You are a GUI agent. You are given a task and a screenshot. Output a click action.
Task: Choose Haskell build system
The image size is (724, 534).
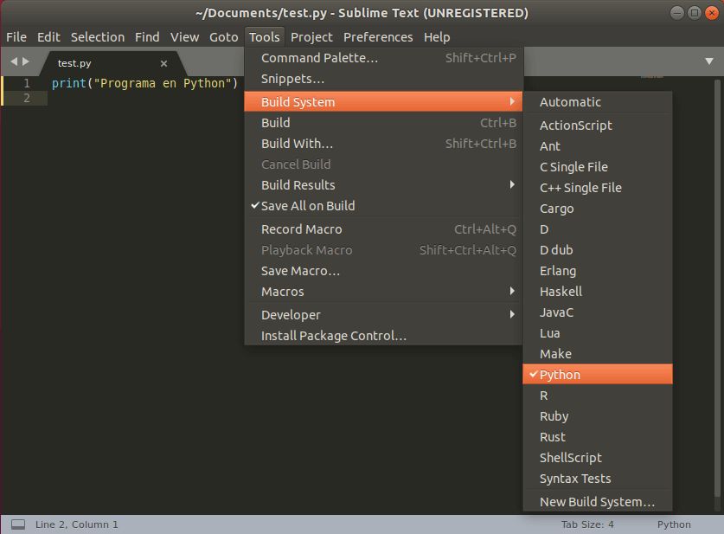(x=598, y=292)
